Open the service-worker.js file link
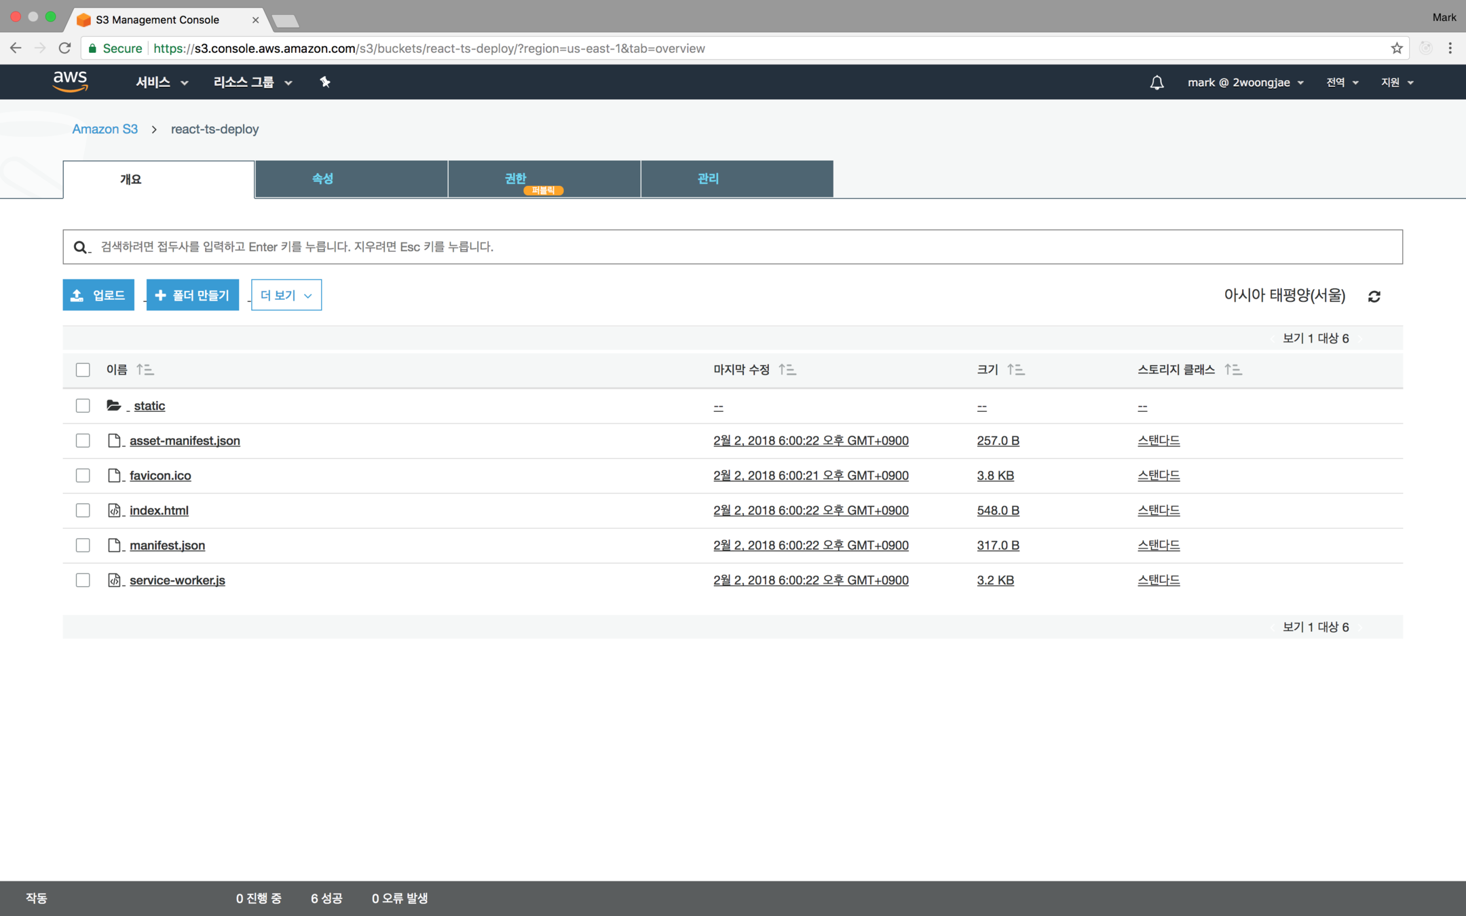Image resolution: width=1466 pixels, height=916 pixels. click(x=177, y=580)
